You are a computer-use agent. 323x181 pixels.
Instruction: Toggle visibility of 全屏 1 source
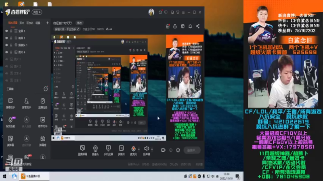6,31
